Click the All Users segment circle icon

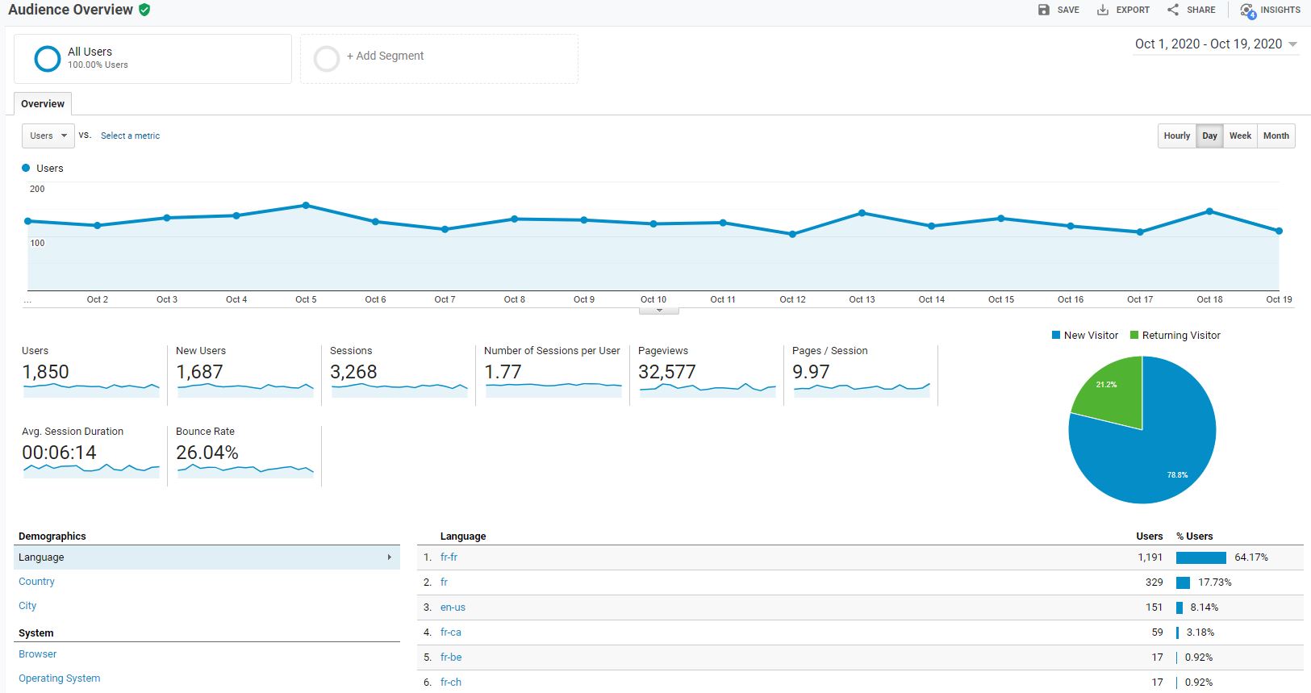point(48,58)
